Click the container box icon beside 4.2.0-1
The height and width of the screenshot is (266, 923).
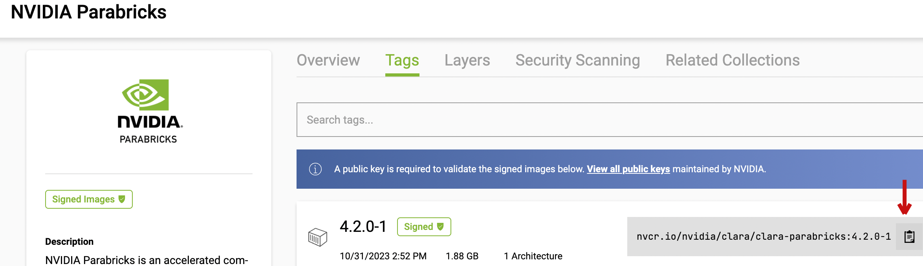(317, 237)
